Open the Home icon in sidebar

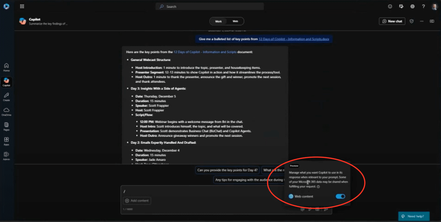tap(6, 67)
